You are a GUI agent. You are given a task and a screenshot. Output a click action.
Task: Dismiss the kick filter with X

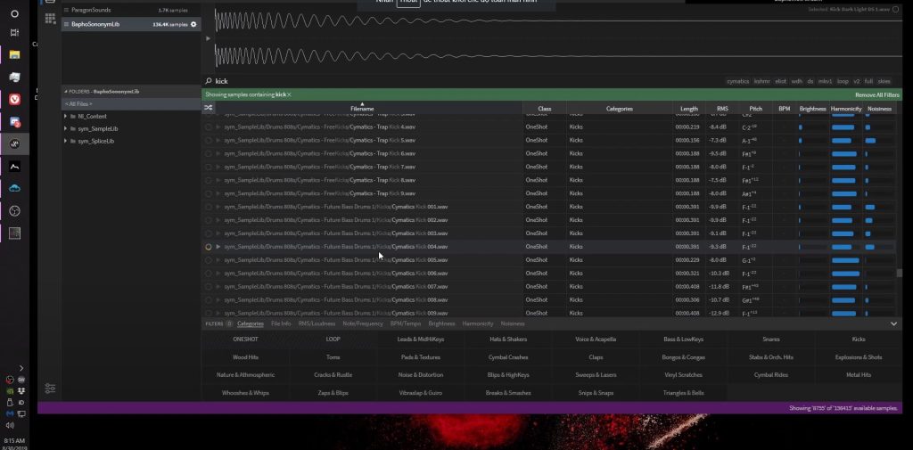coord(289,94)
